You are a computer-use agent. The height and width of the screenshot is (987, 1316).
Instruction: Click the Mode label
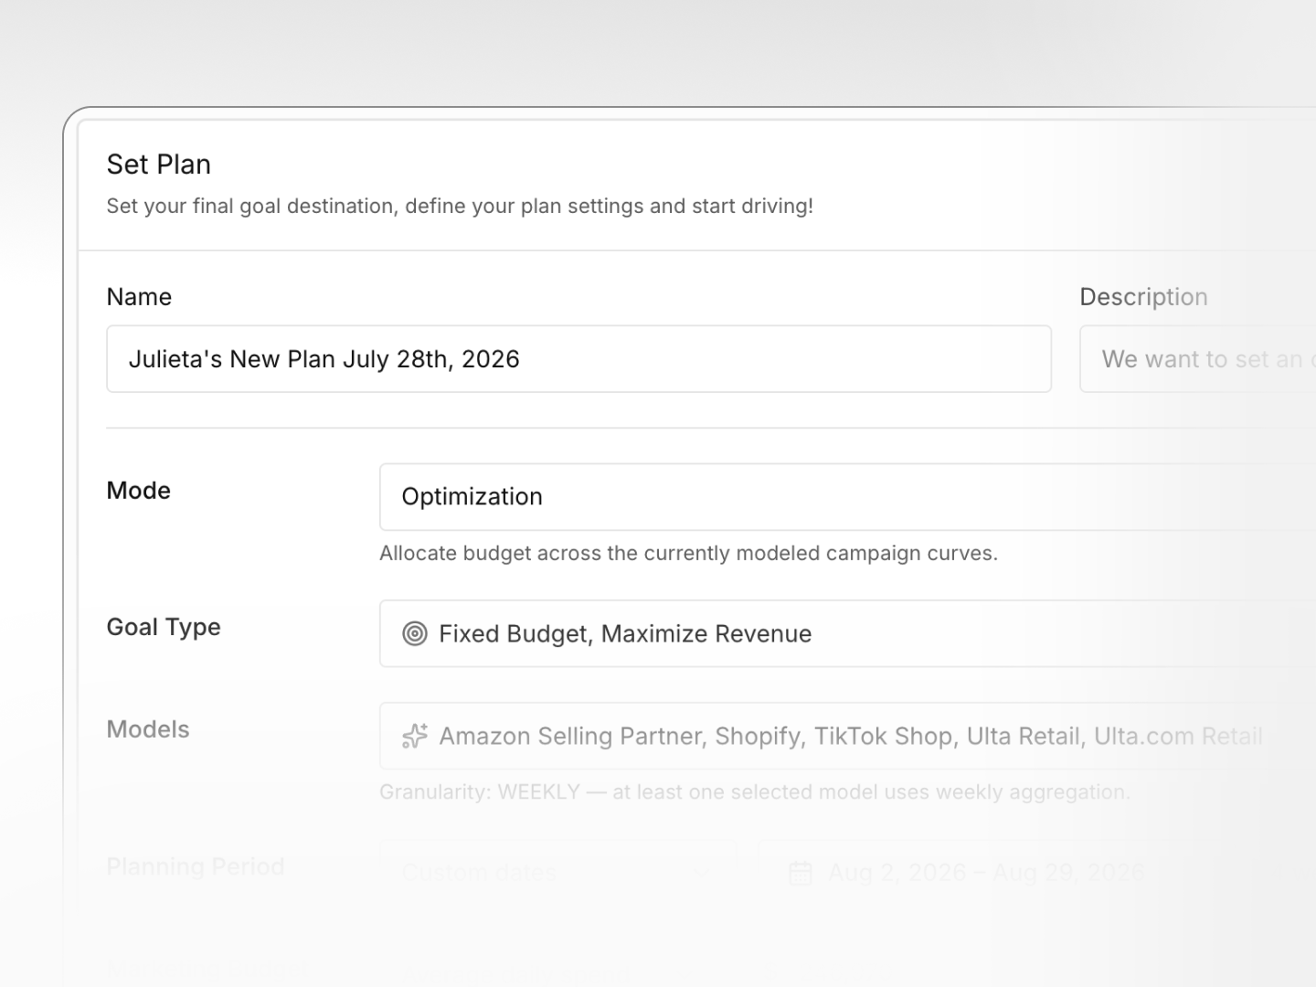(x=139, y=491)
